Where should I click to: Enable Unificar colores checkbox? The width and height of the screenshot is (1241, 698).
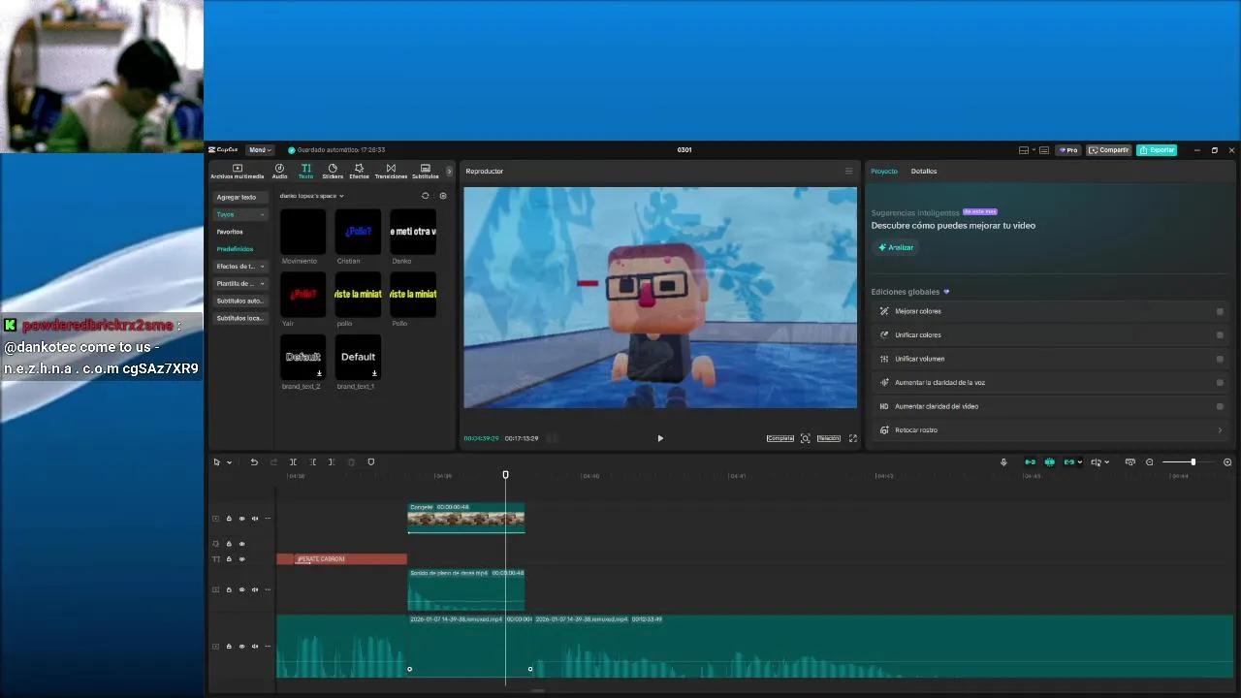click(x=1220, y=335)
